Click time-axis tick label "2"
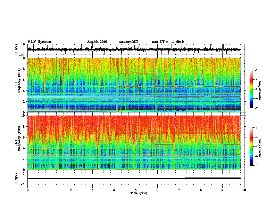The height and width of the screenshot is (213, 275). pyautogui.click(x=71, y=190)
